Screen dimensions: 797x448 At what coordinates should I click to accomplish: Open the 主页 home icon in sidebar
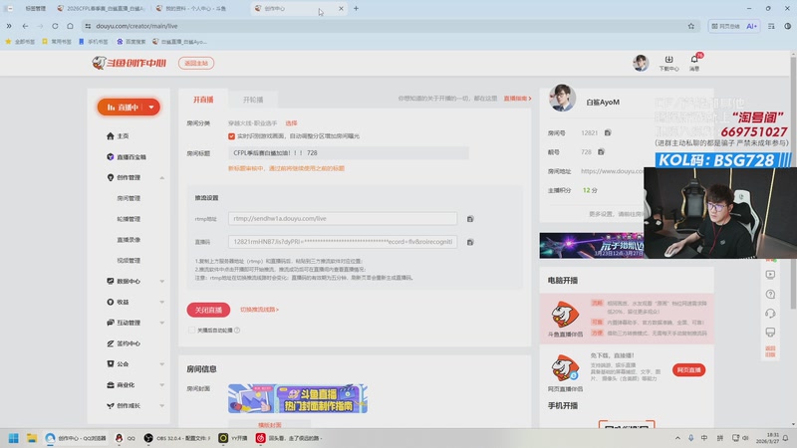(111, 136)
